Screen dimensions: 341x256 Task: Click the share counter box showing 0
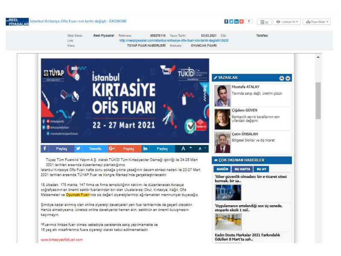(x=249, y=22)
